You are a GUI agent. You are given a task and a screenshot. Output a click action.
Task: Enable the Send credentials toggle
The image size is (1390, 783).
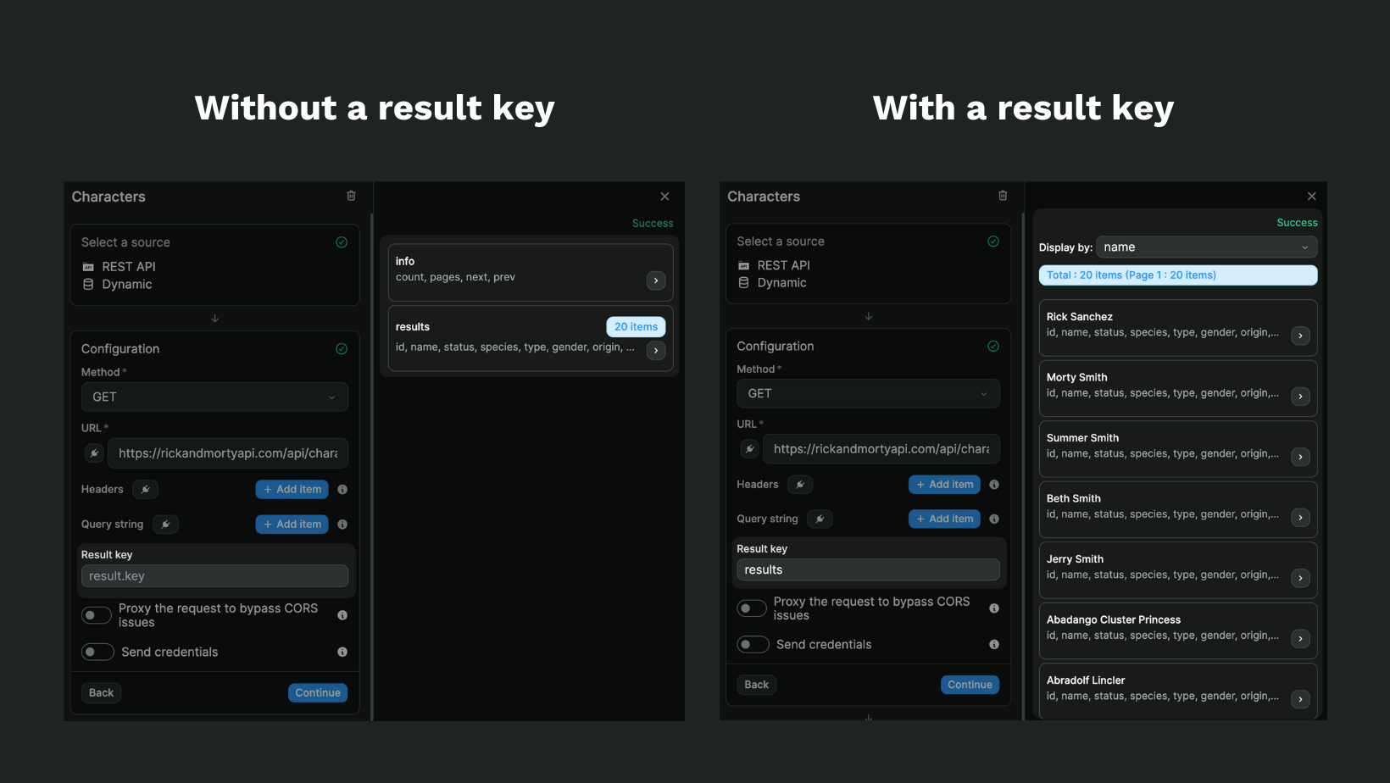click(x=97, y=652)
